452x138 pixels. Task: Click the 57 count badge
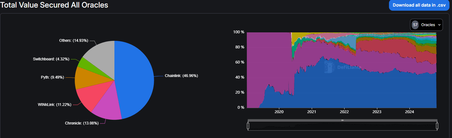point(415,25)
